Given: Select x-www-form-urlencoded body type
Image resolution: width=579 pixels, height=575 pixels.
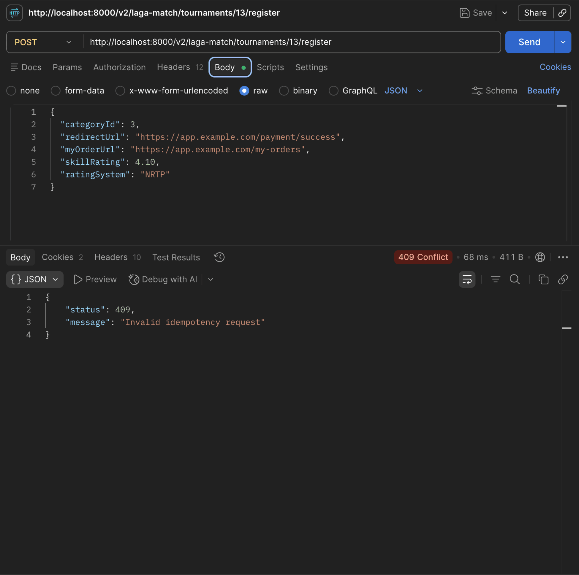Looking at the screenshot, I should pos(120,90).
